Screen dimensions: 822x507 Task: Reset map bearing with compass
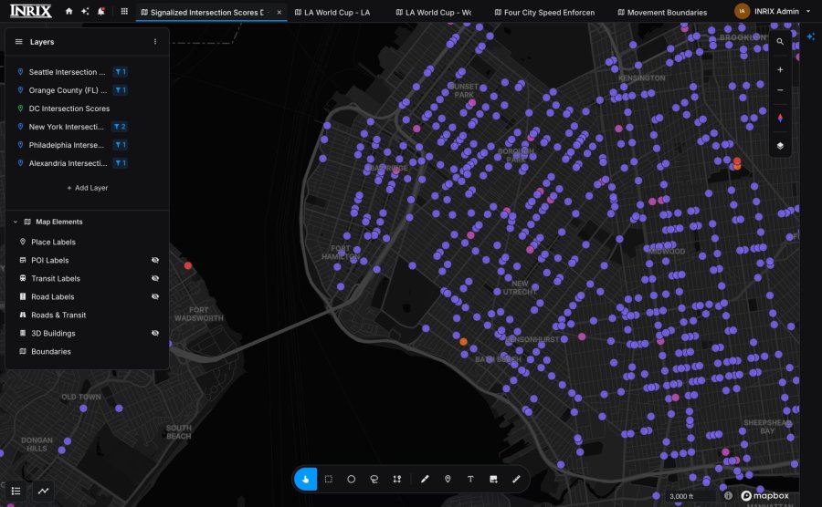click(780, 118)
